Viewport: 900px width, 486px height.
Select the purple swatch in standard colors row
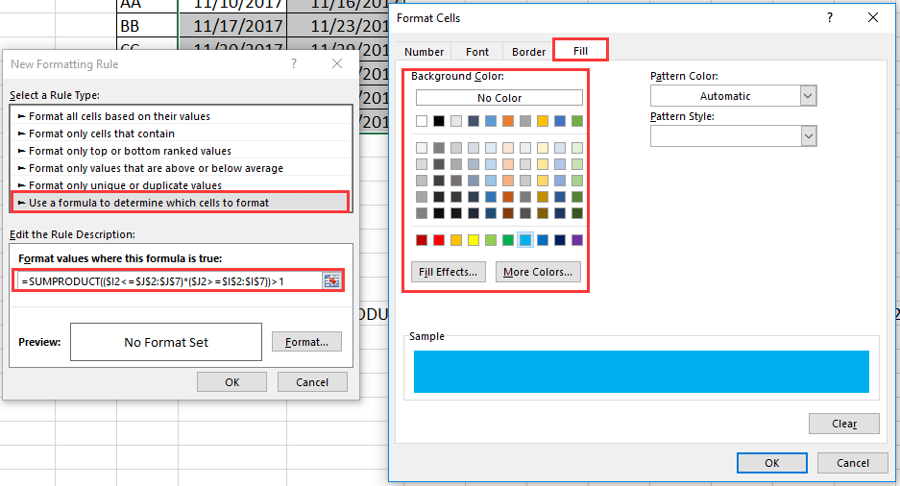tap(576, 240)
